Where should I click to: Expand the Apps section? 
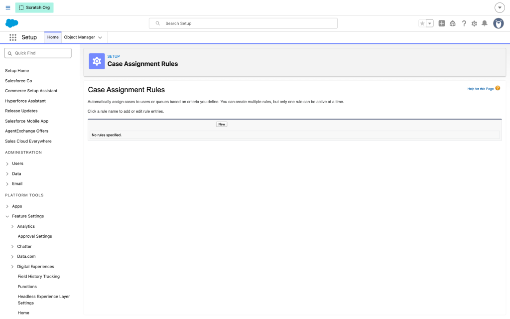point(7,206)
